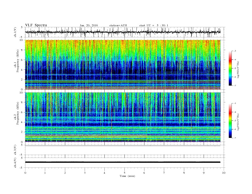
Task: Click the flat gray ch.3 trace line
Action: pos(123,146)
